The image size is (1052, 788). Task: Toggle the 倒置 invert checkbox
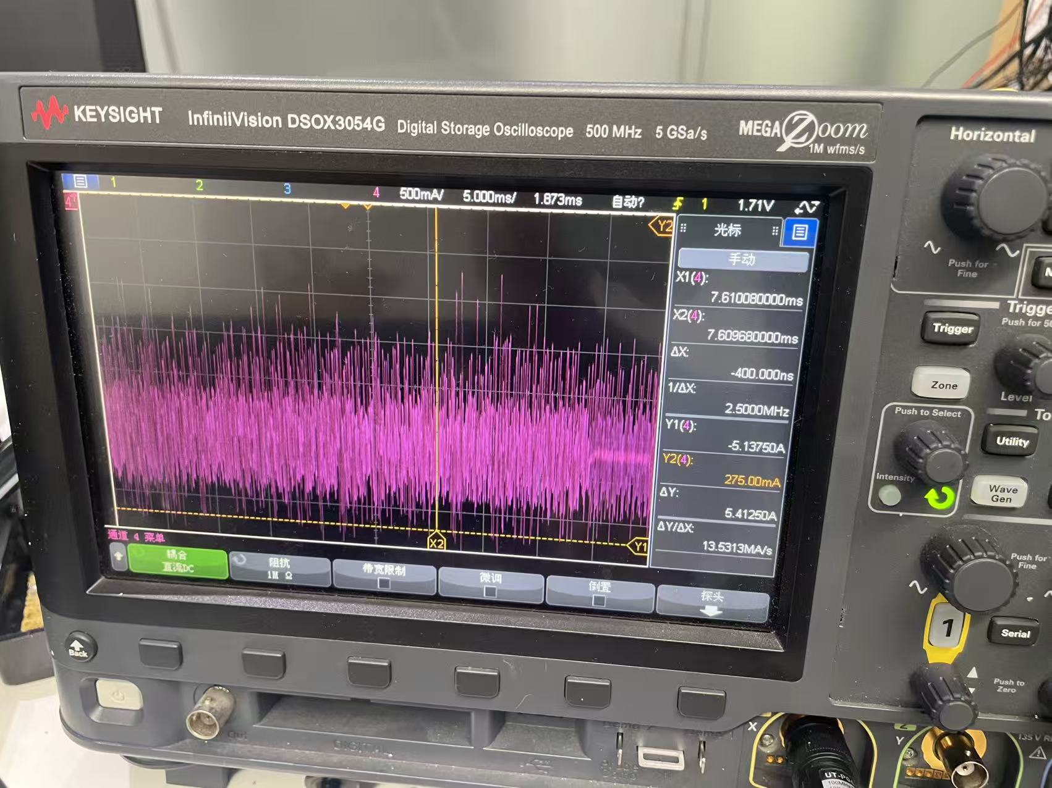pyautogui.click(x=598, y=600)
